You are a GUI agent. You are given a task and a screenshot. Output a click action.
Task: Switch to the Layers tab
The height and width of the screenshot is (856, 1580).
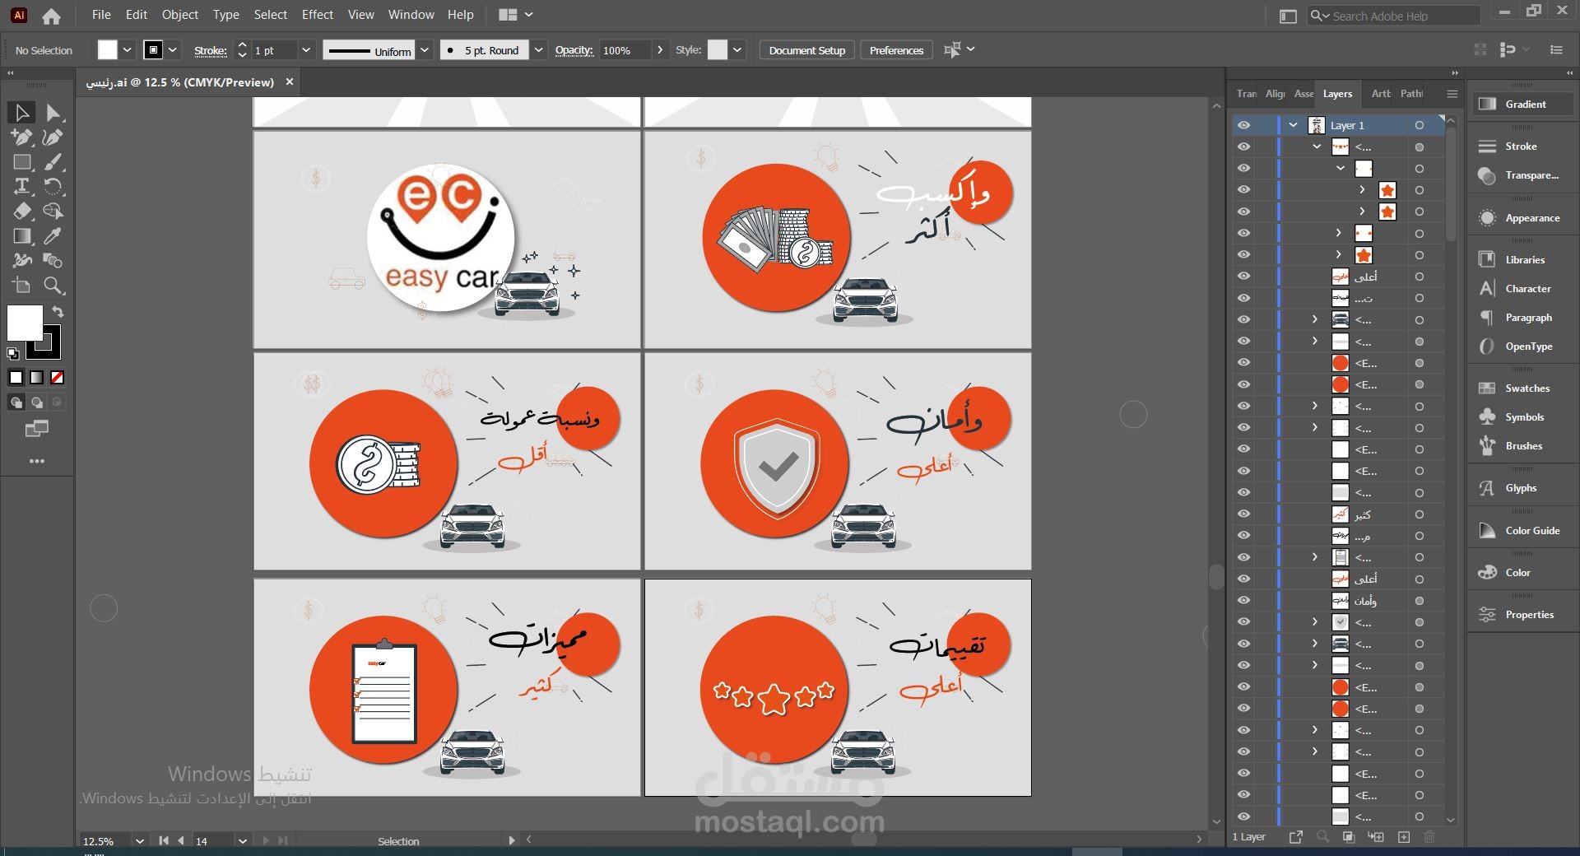(1337, 94)
